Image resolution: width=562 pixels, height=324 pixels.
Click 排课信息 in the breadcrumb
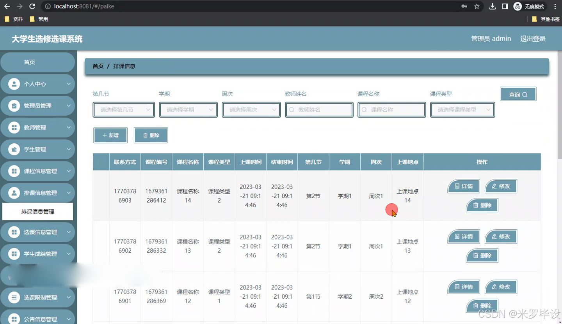pyautogui.click(x=124, y=66)
